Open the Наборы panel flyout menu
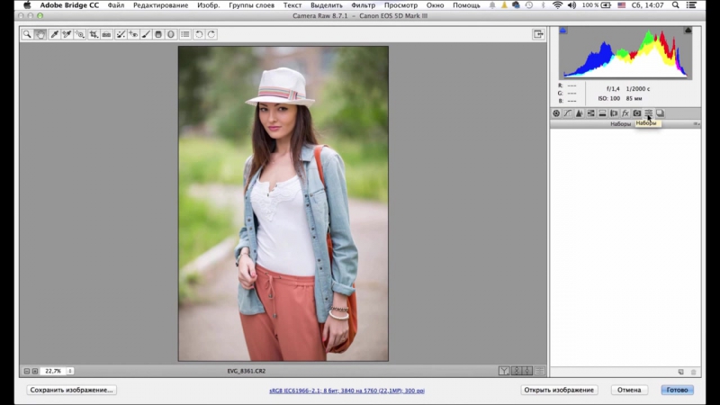 click(696, 124)
